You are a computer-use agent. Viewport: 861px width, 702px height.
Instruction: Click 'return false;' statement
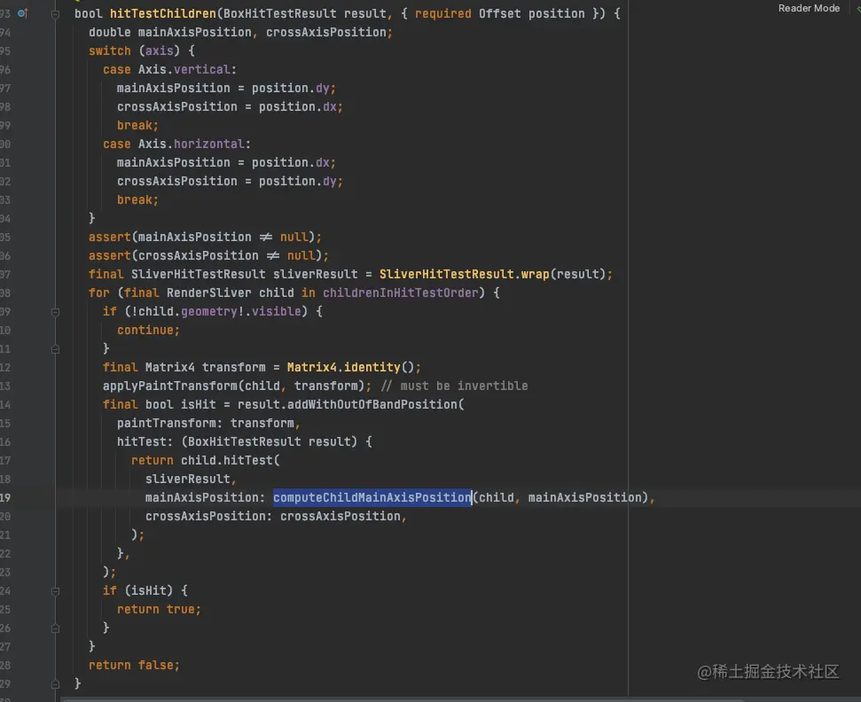[x=134, y=666]
